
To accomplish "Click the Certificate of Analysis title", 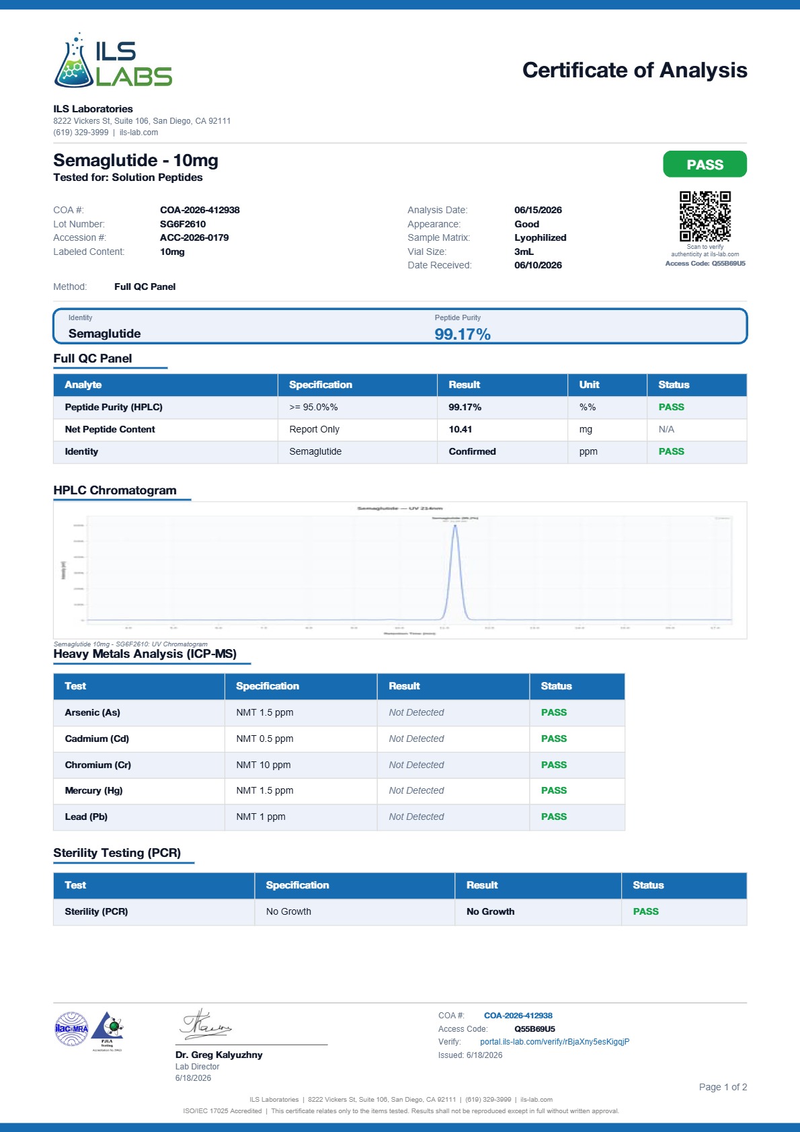I will click(635, 70).
